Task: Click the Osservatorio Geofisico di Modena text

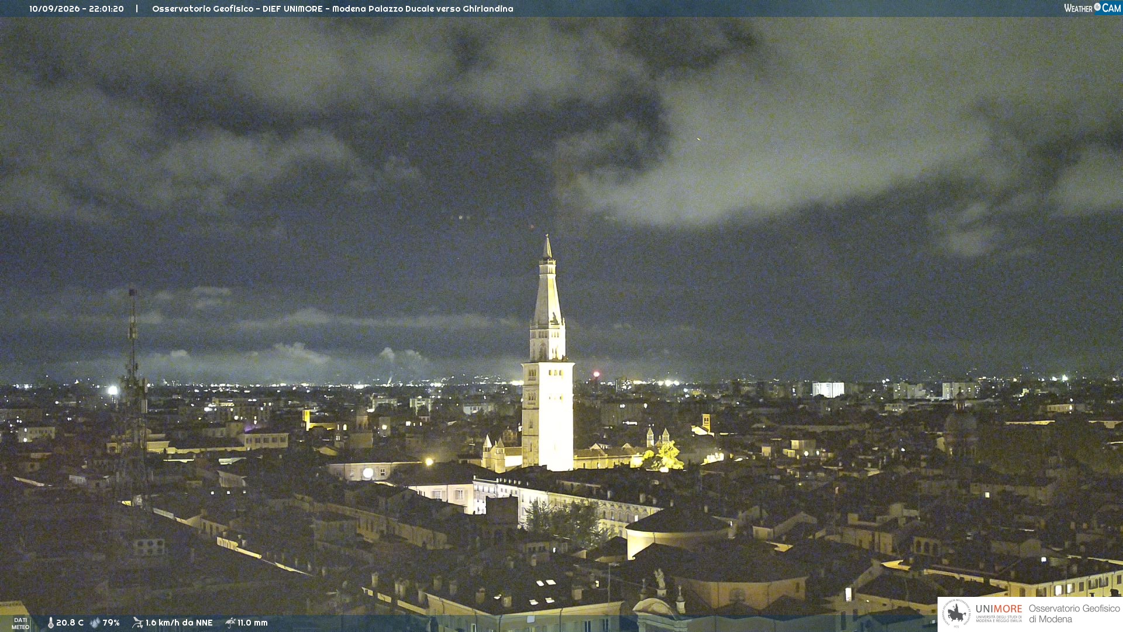Action: pyautogui.click(x=1074, y=614)
